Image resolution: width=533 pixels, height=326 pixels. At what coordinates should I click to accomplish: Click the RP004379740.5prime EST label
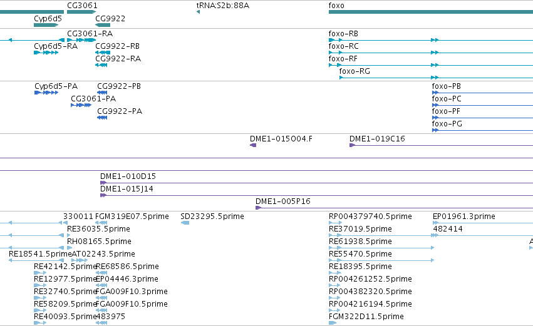coord(370,216)
